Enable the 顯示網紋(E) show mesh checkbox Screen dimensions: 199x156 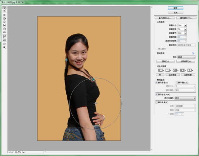177,82
